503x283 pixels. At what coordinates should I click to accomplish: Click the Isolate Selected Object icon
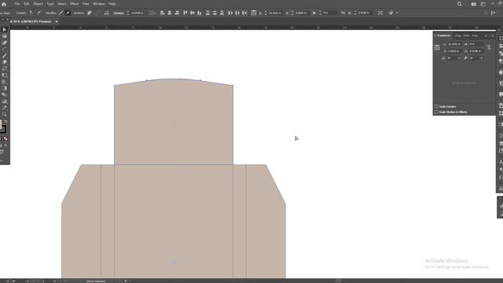tap(380, 13)
